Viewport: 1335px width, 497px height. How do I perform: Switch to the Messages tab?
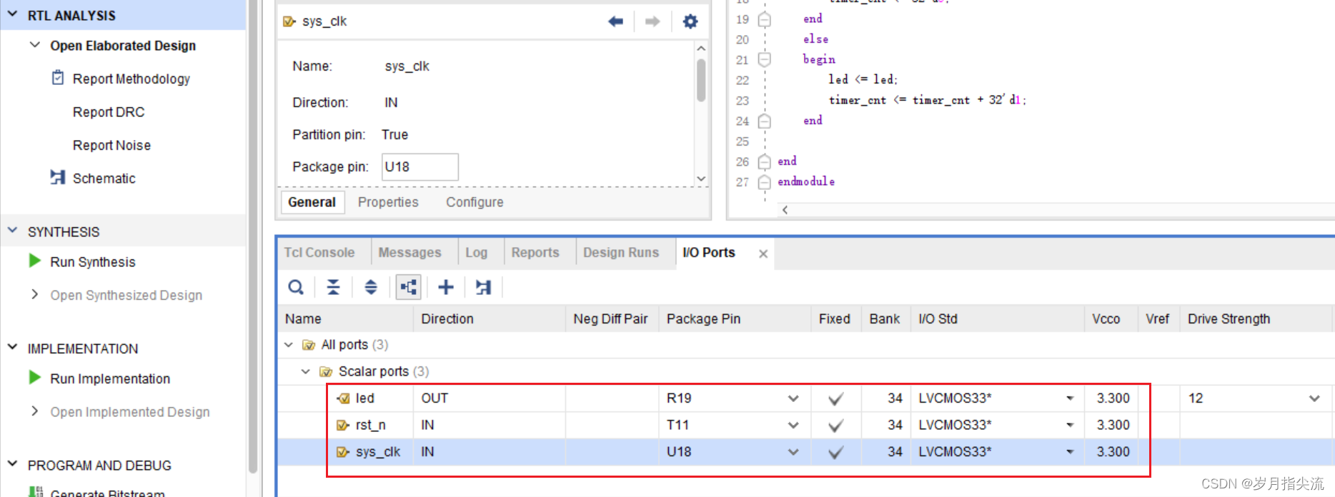[x=410, y=253]
